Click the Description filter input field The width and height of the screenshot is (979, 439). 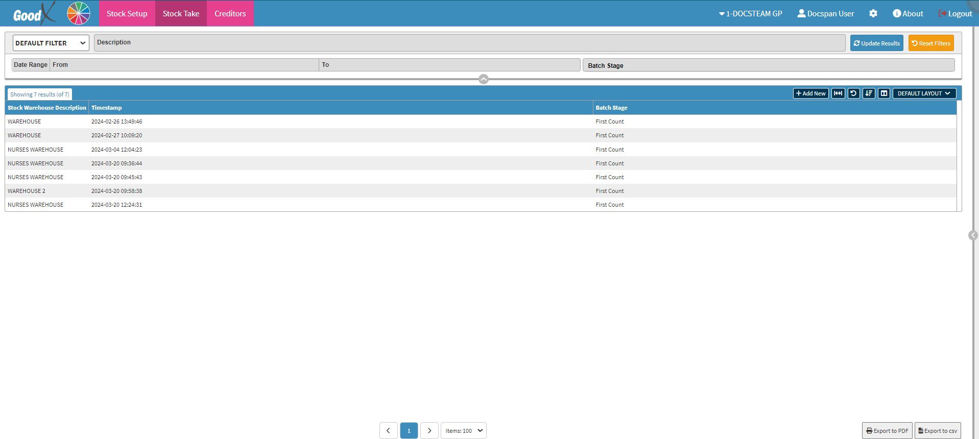[470, 43]
